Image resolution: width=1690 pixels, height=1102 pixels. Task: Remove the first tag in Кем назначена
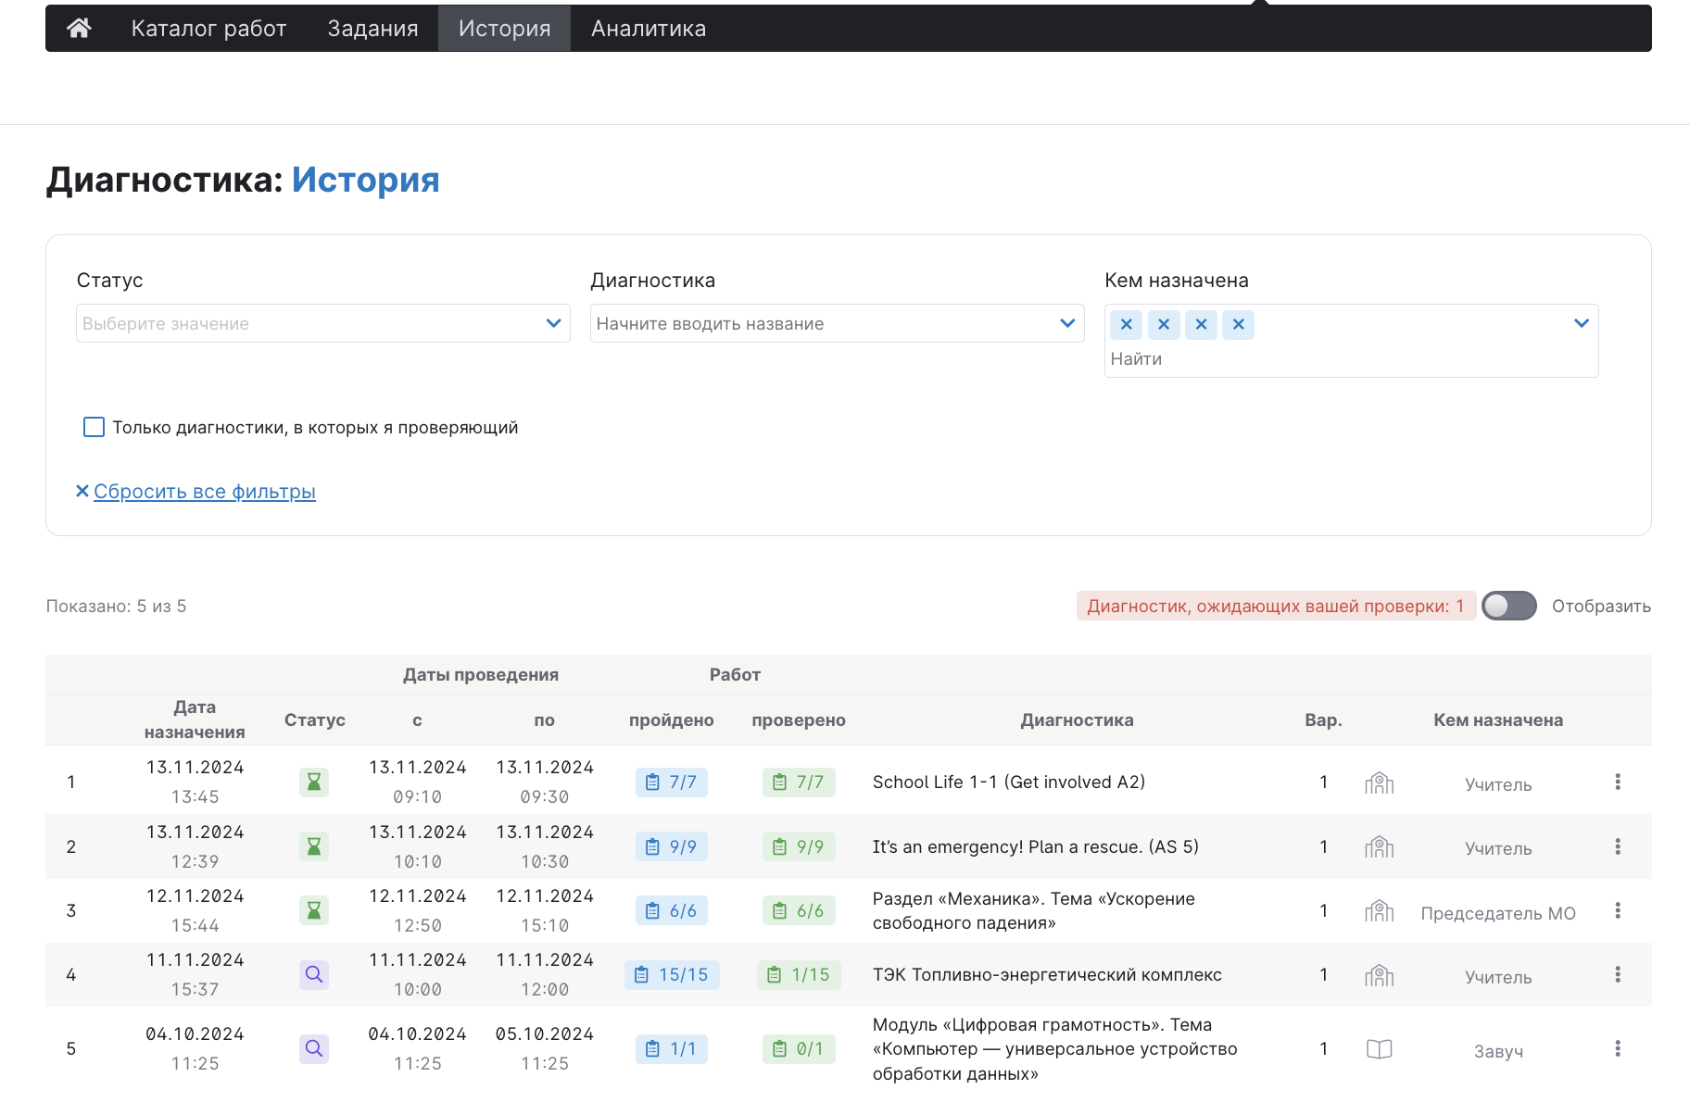tap(1126, 325)
